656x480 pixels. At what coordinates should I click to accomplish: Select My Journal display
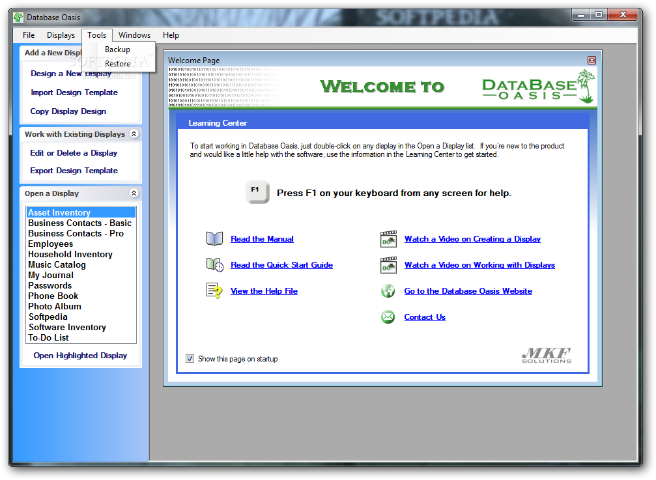(81, 275)
